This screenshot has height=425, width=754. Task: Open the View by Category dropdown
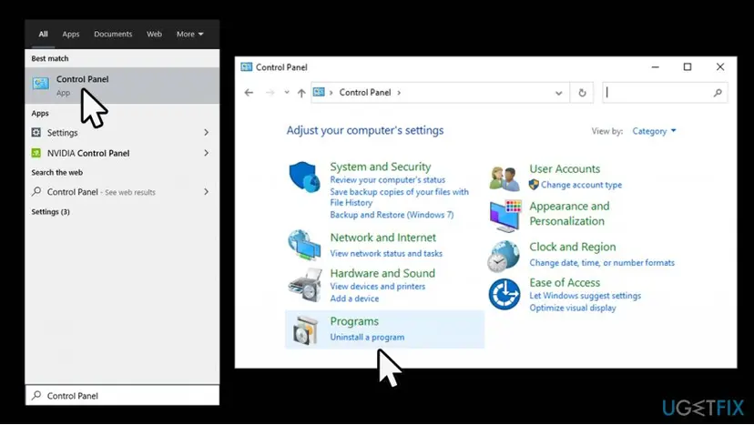(x=654, y=131)
